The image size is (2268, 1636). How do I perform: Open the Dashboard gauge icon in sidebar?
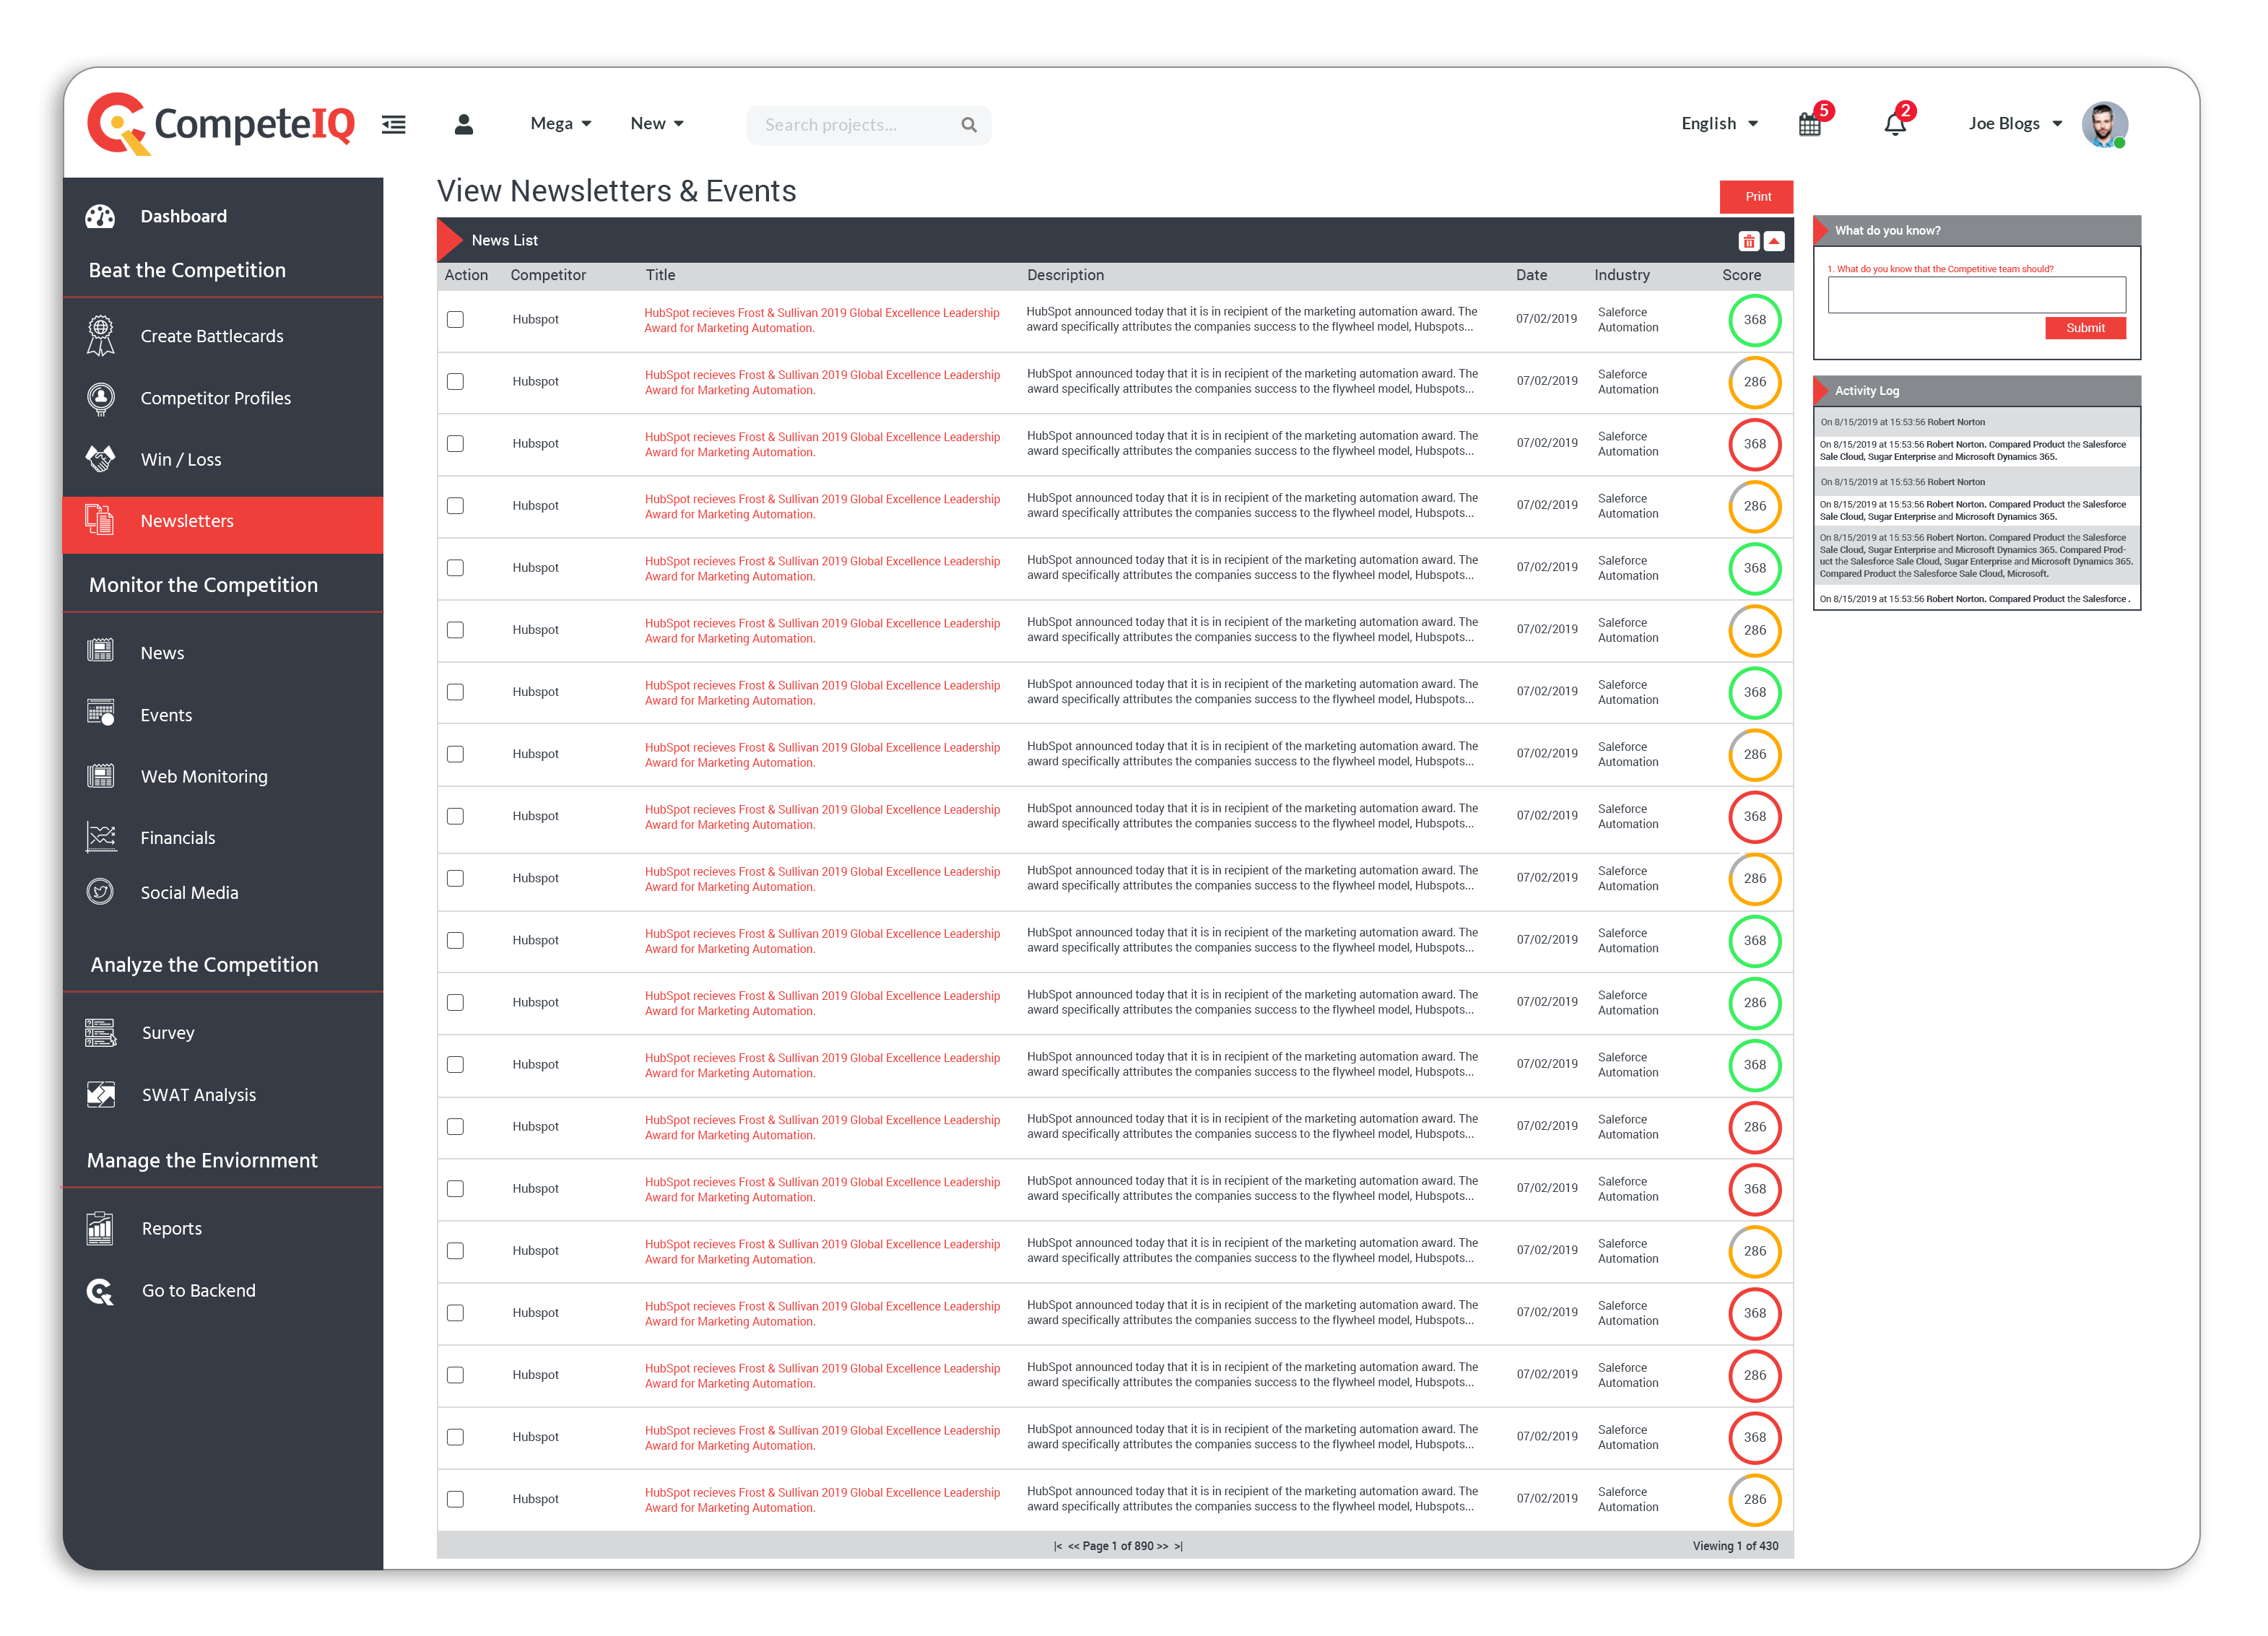pos(100,216)
